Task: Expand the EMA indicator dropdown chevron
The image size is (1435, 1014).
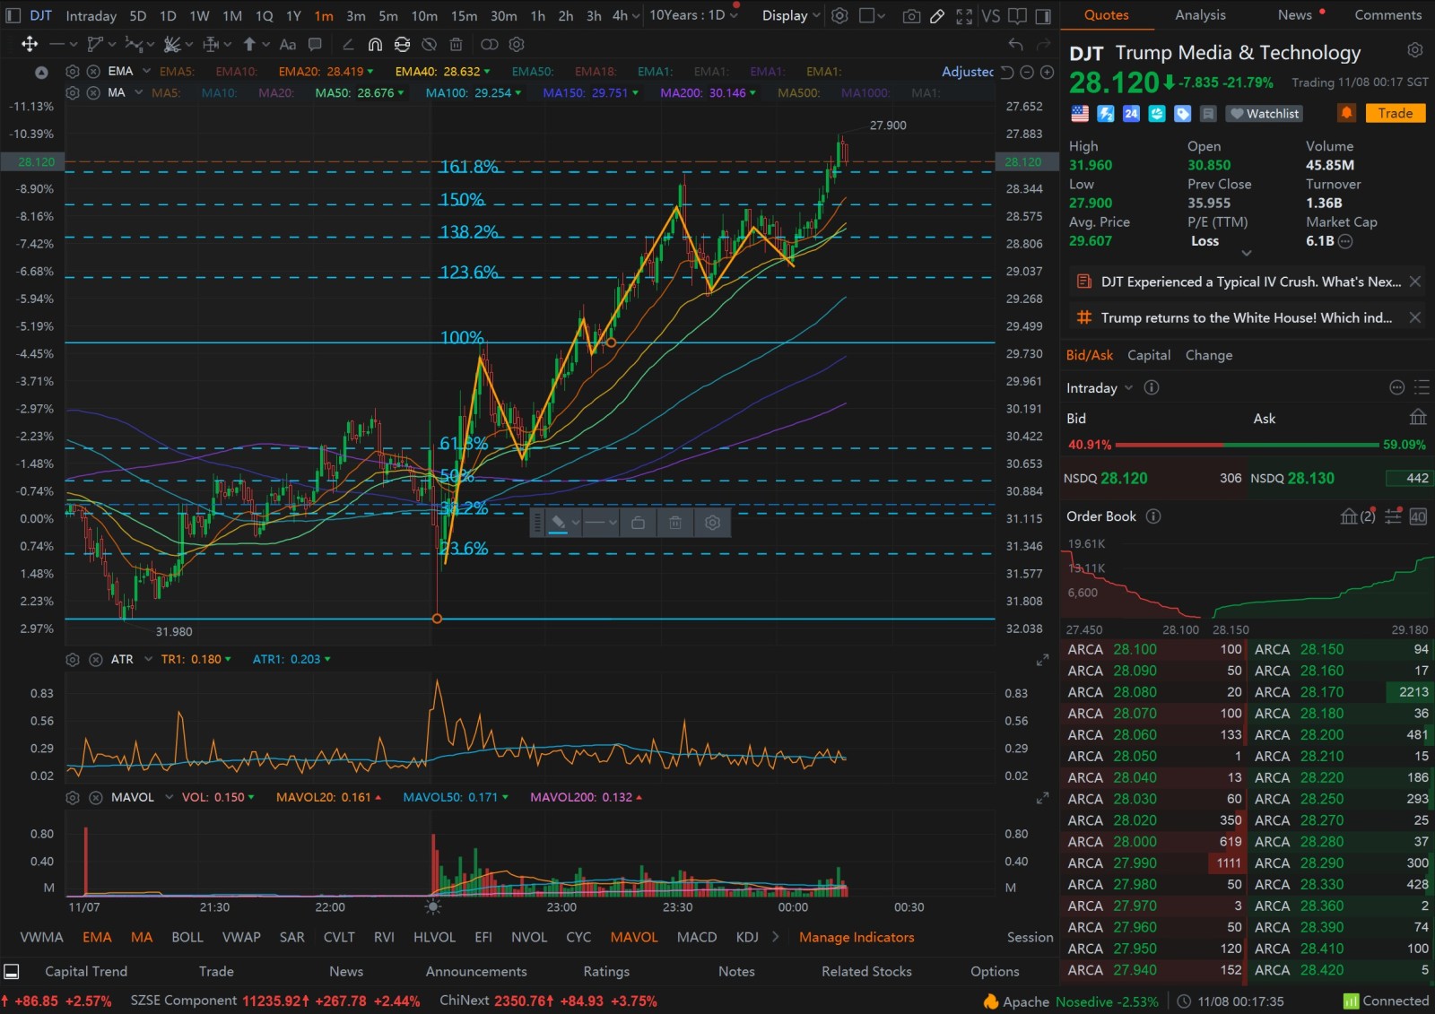Action: 146,72
